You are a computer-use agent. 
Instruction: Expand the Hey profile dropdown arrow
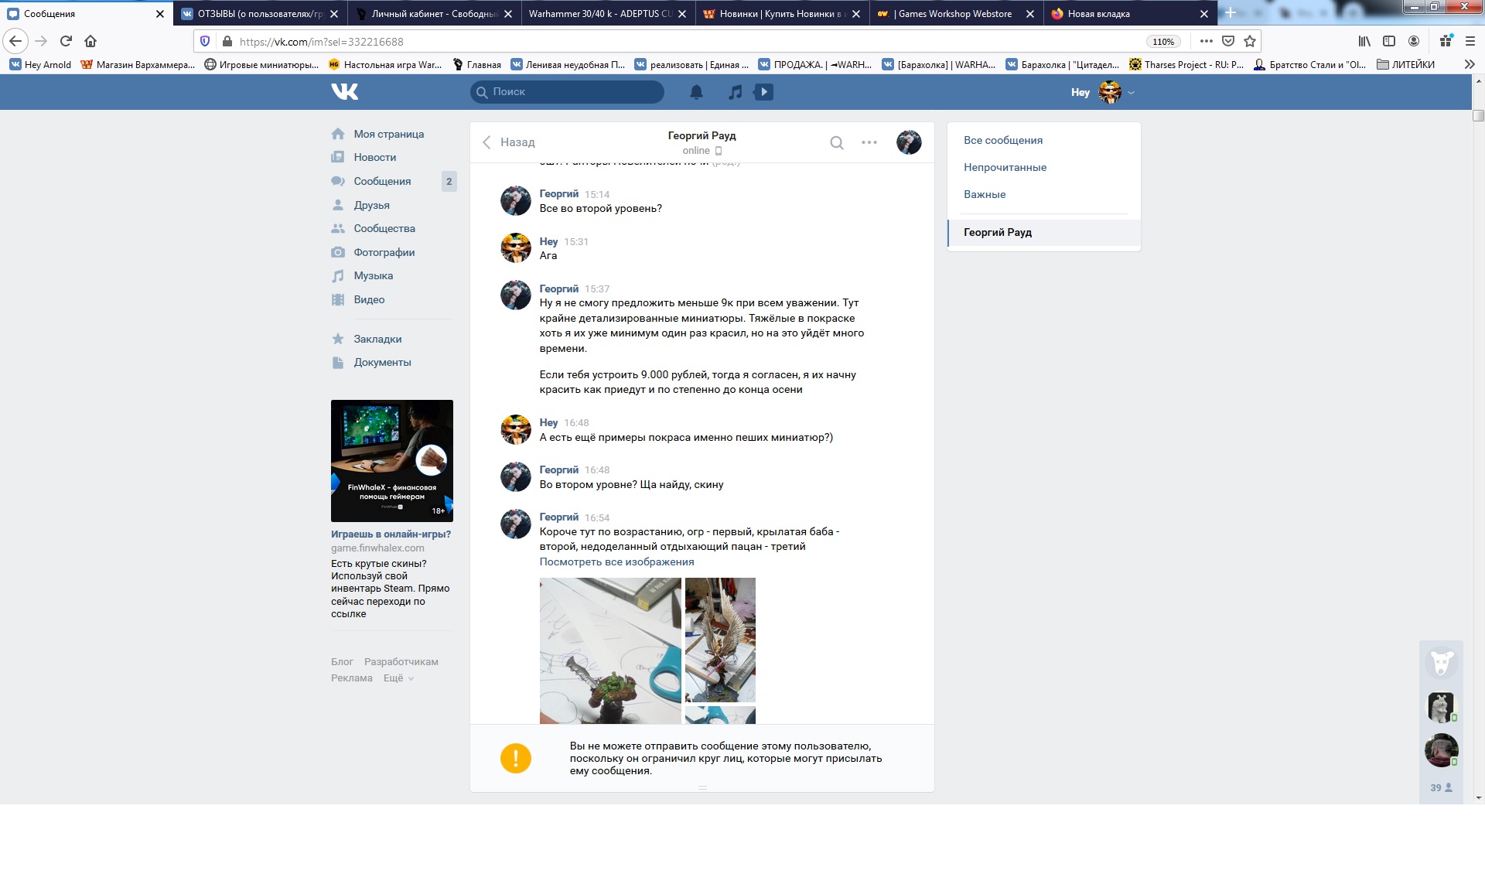click(1131, 93)
